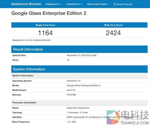Click the Geekbench Browser logo

tap(26, 4)
